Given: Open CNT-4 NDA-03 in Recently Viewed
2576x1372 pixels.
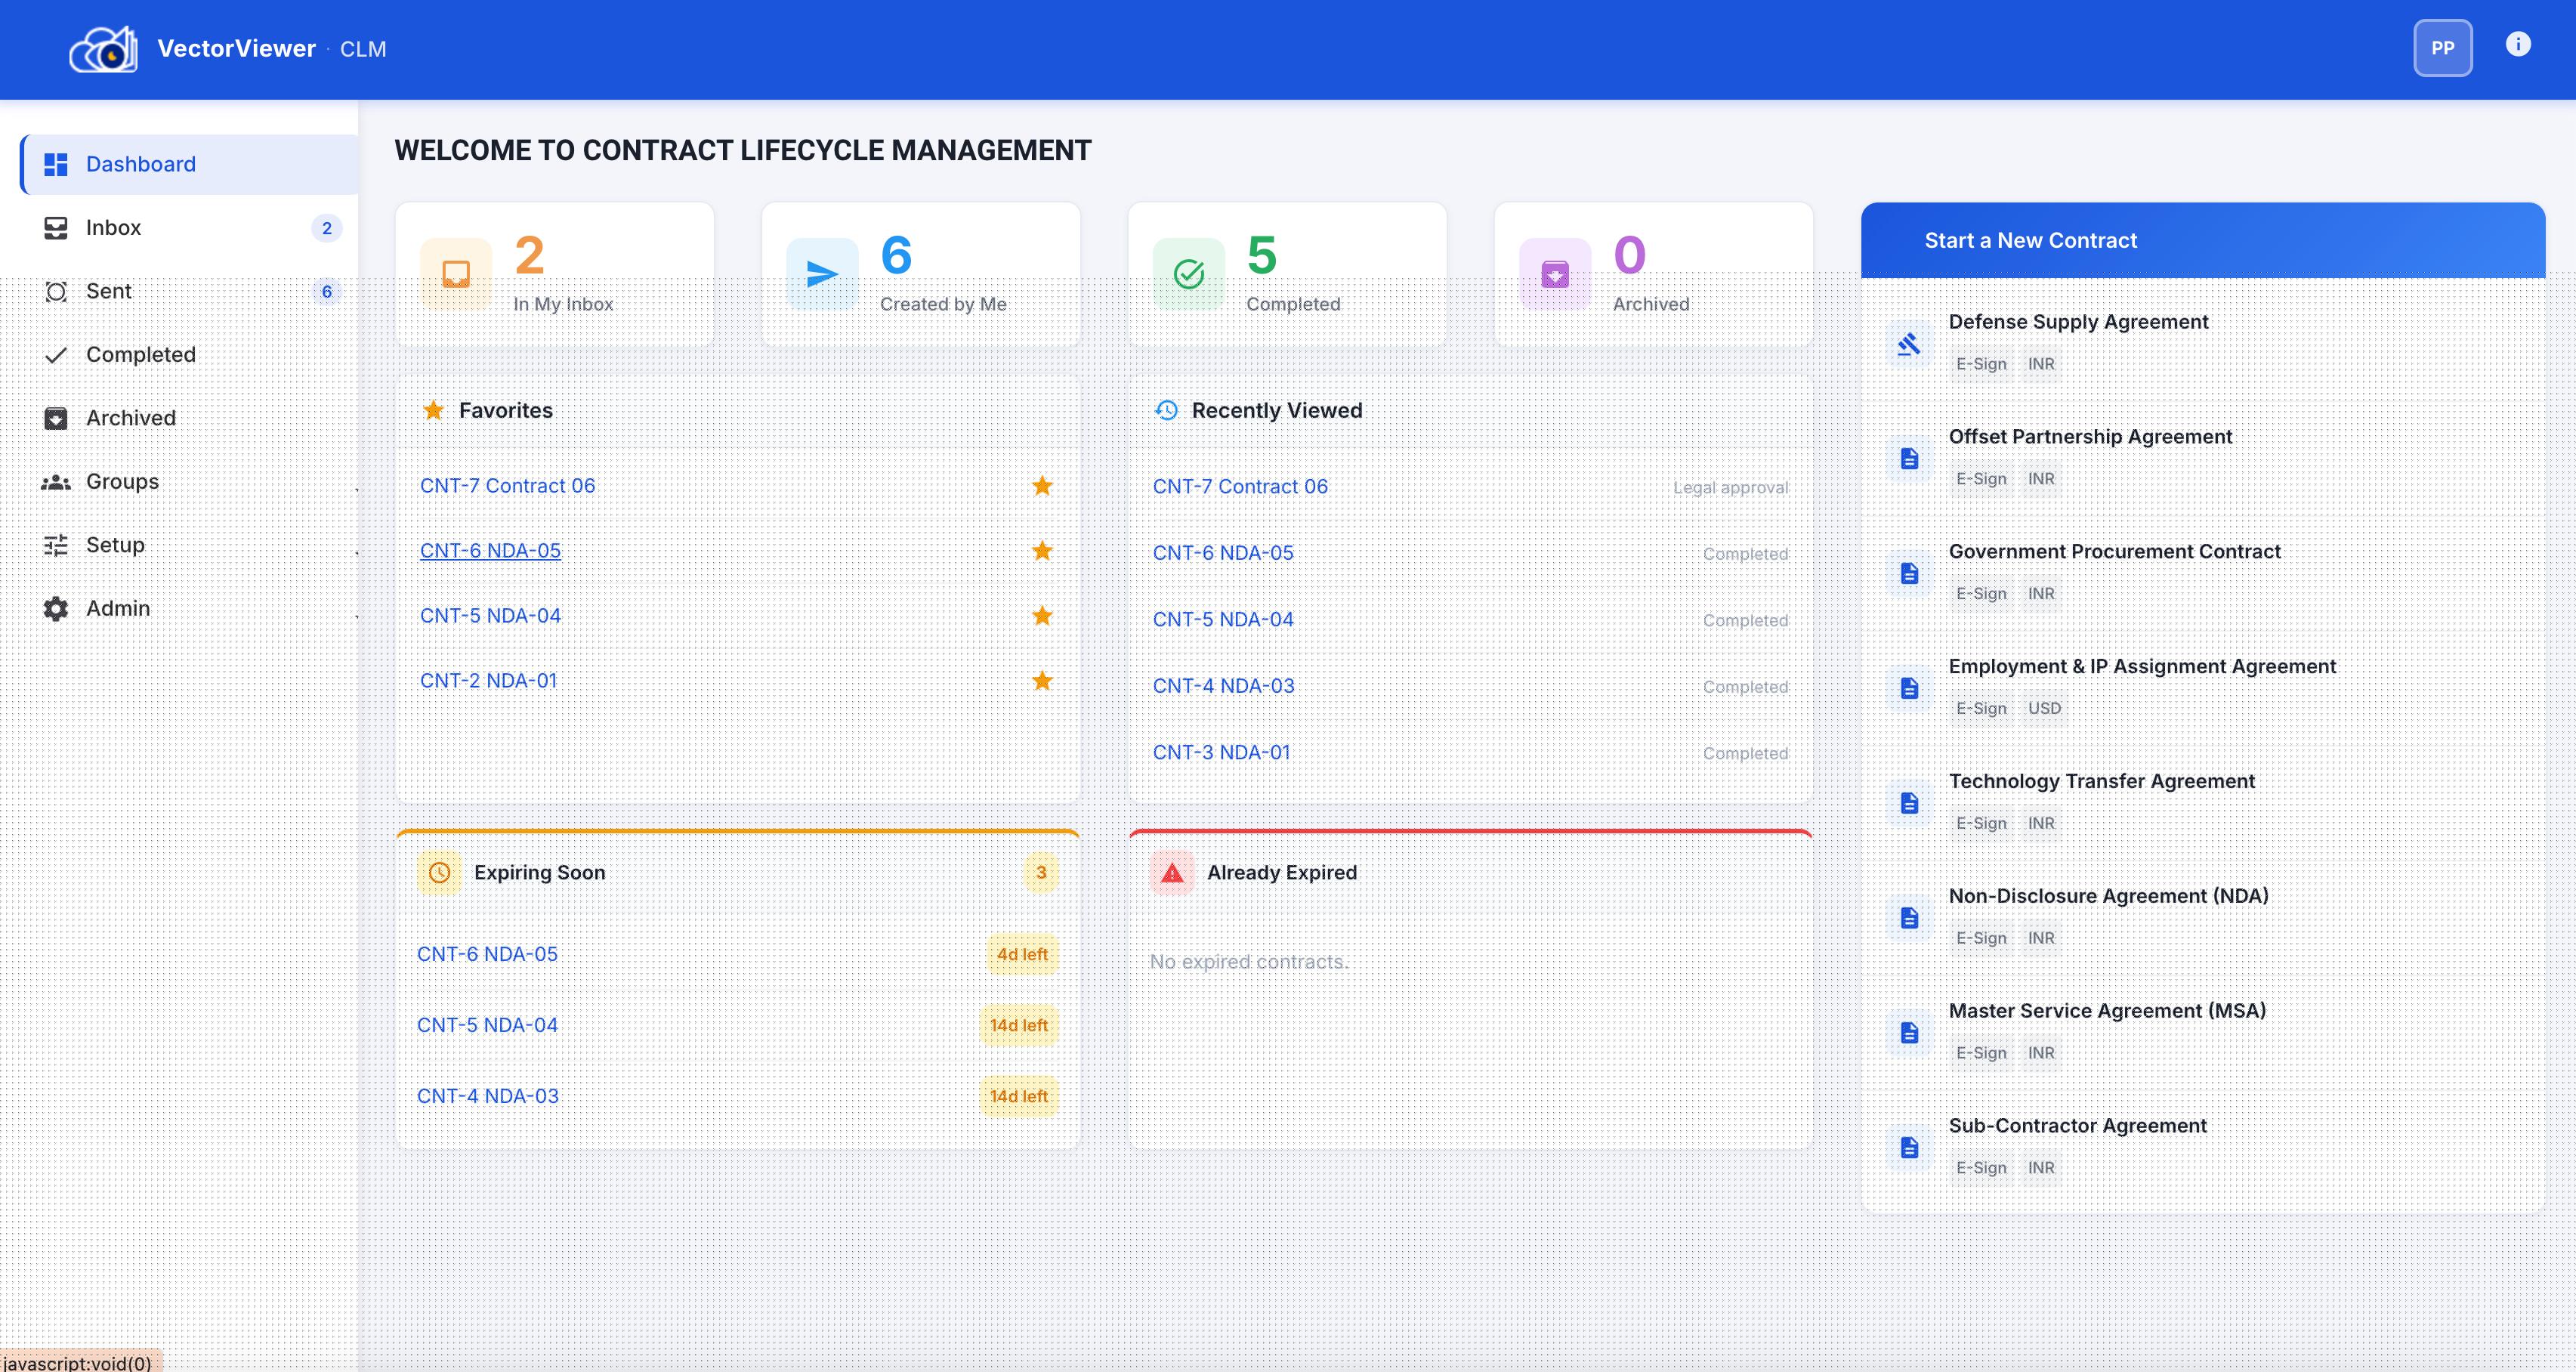Looking at the screenshot, I should pyautogui.click(x=1223, y=686).
